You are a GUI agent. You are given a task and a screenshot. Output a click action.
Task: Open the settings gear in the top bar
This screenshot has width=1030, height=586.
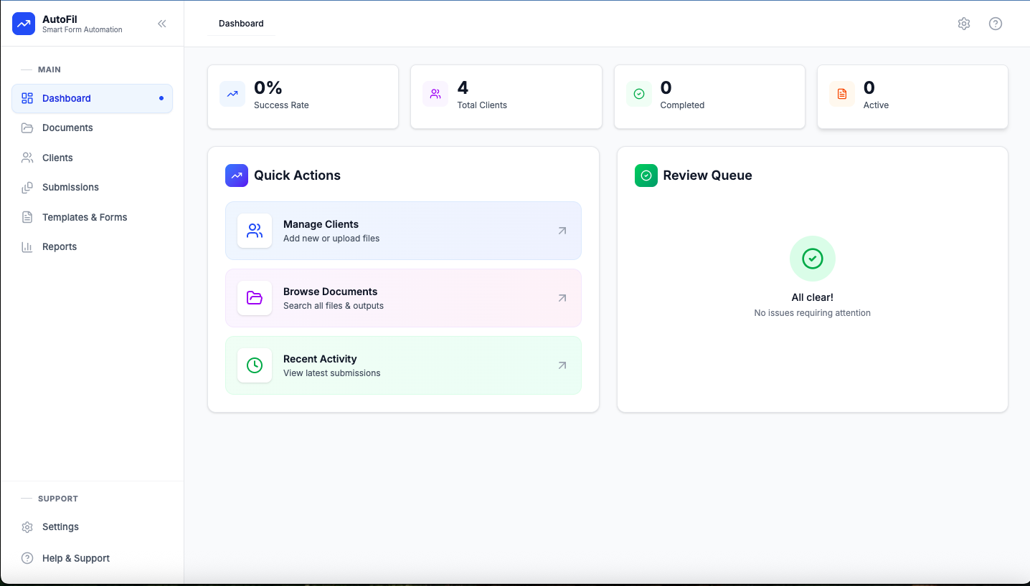(964, 24)
